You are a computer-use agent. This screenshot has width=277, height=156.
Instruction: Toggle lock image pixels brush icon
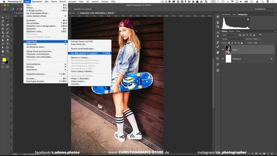(x=232, y=43)
